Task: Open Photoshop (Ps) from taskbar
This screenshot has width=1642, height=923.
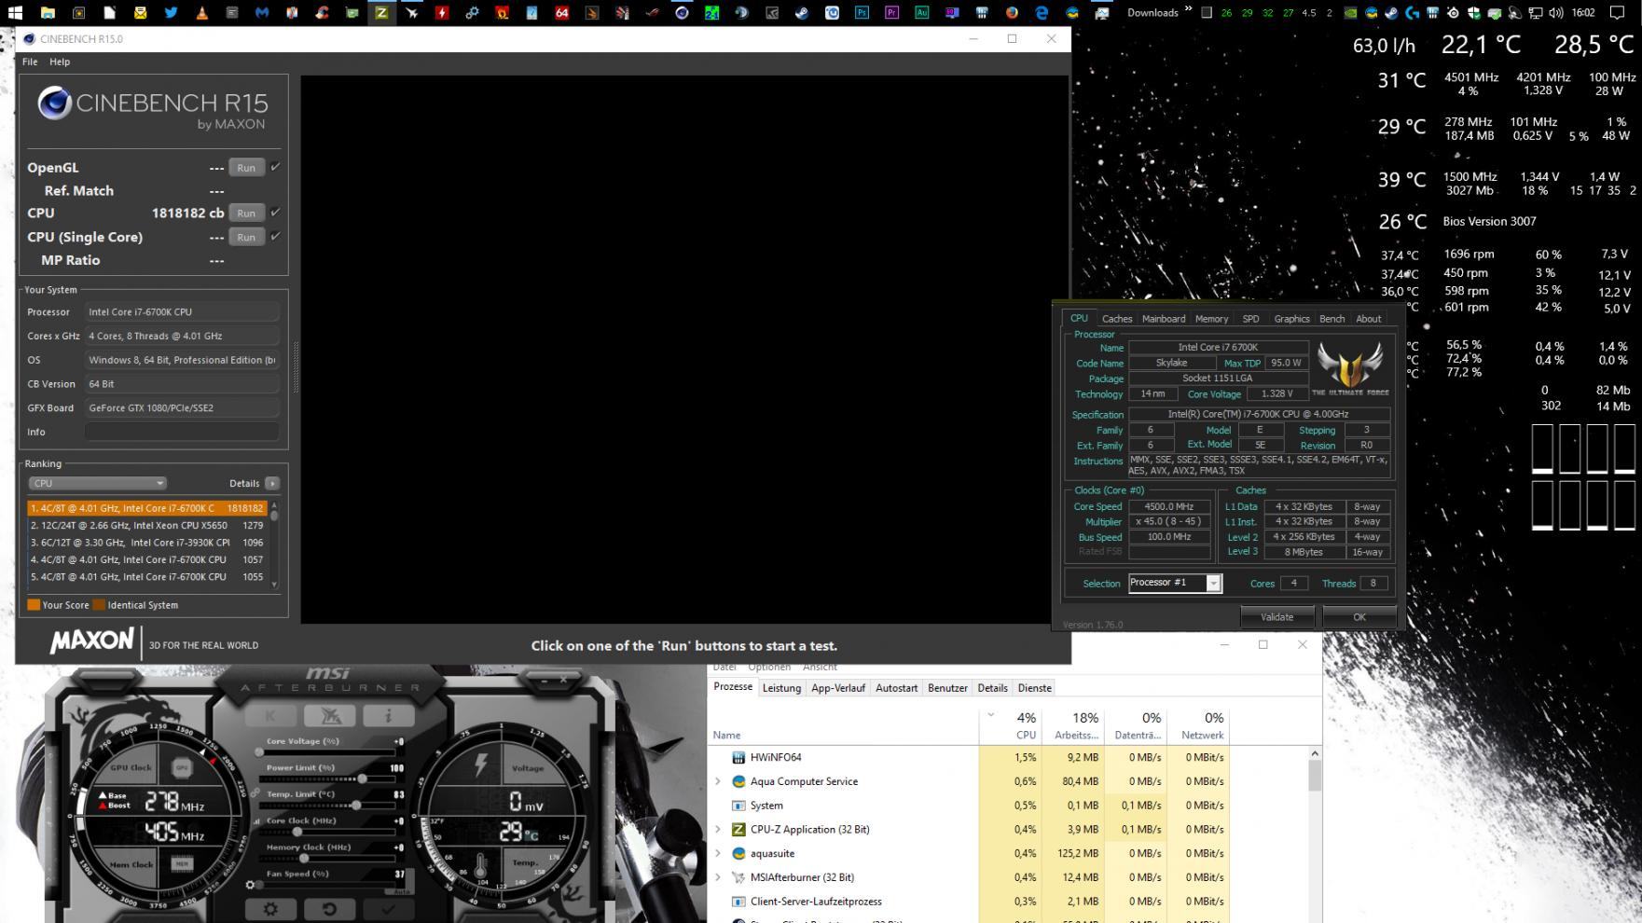Action: click(862, 13)
